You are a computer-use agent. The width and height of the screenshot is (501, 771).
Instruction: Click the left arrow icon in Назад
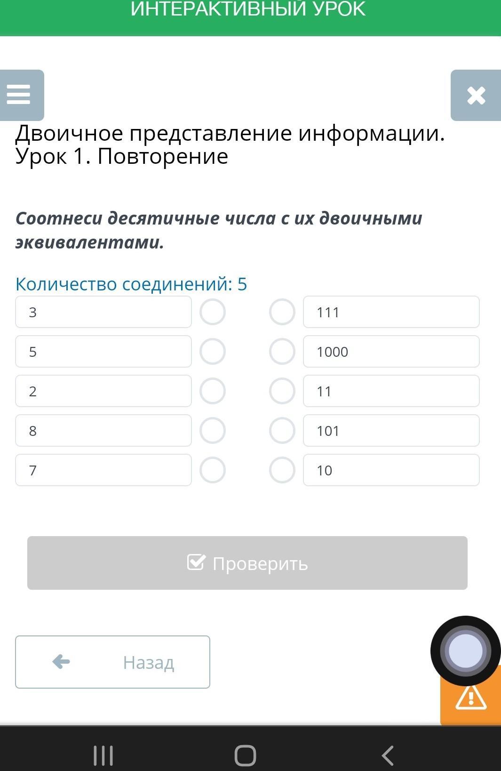point(61,661)
